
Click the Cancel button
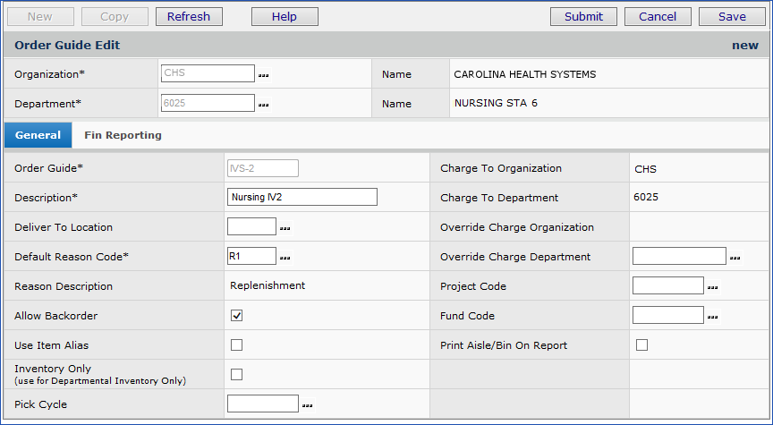click(658, 16)
